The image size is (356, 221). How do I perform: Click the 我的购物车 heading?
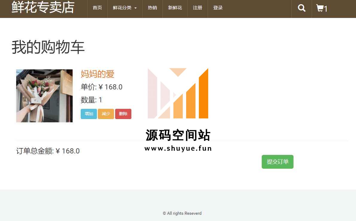point(48,47)
